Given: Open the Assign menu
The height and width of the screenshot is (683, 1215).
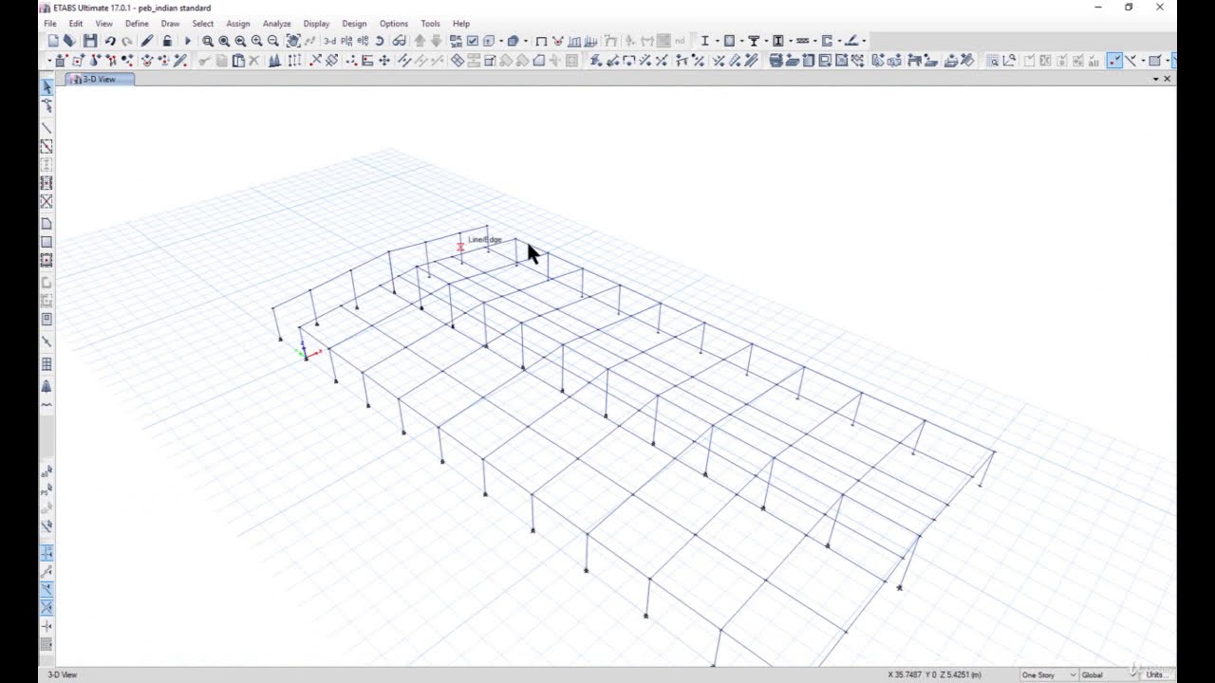Looking at the screenshot, I should pyautogui.click(x=238, y=24).
